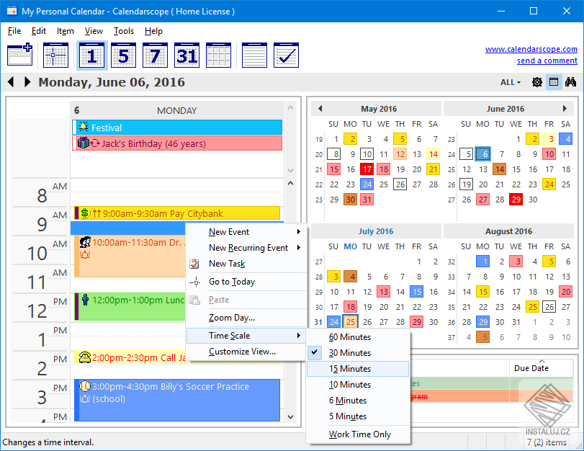Open the Tools menu
584x451 pixels.
tap(123, 31)
